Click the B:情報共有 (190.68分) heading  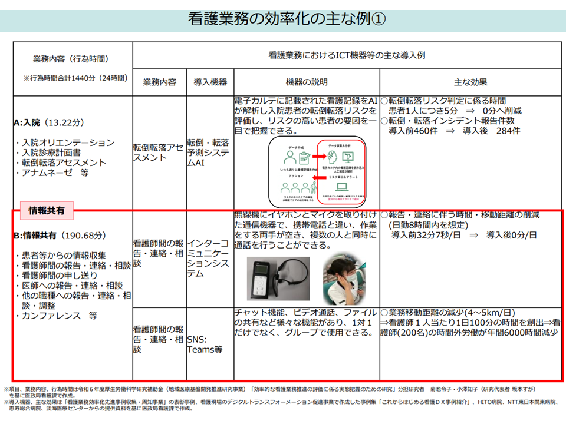(59, 236)
